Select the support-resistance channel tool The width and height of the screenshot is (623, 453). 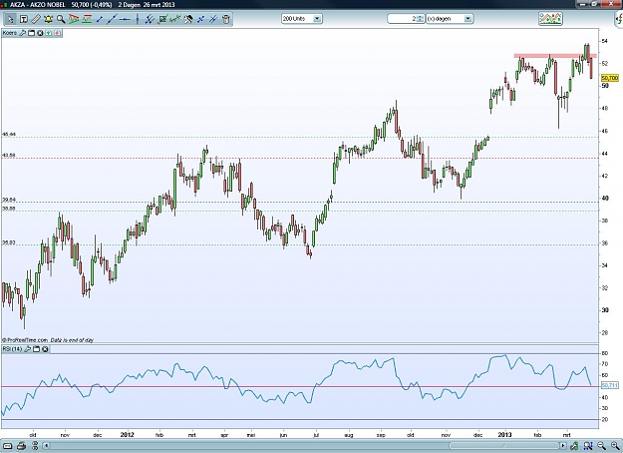(87, 19)
